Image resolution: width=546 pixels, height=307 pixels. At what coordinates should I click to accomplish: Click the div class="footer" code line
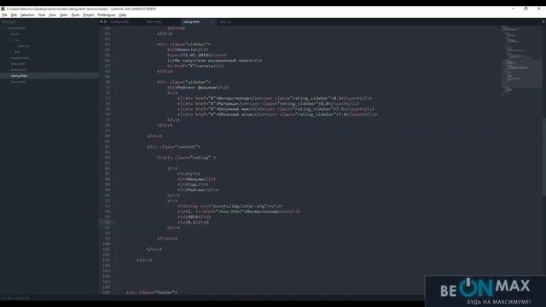(152, 293)
